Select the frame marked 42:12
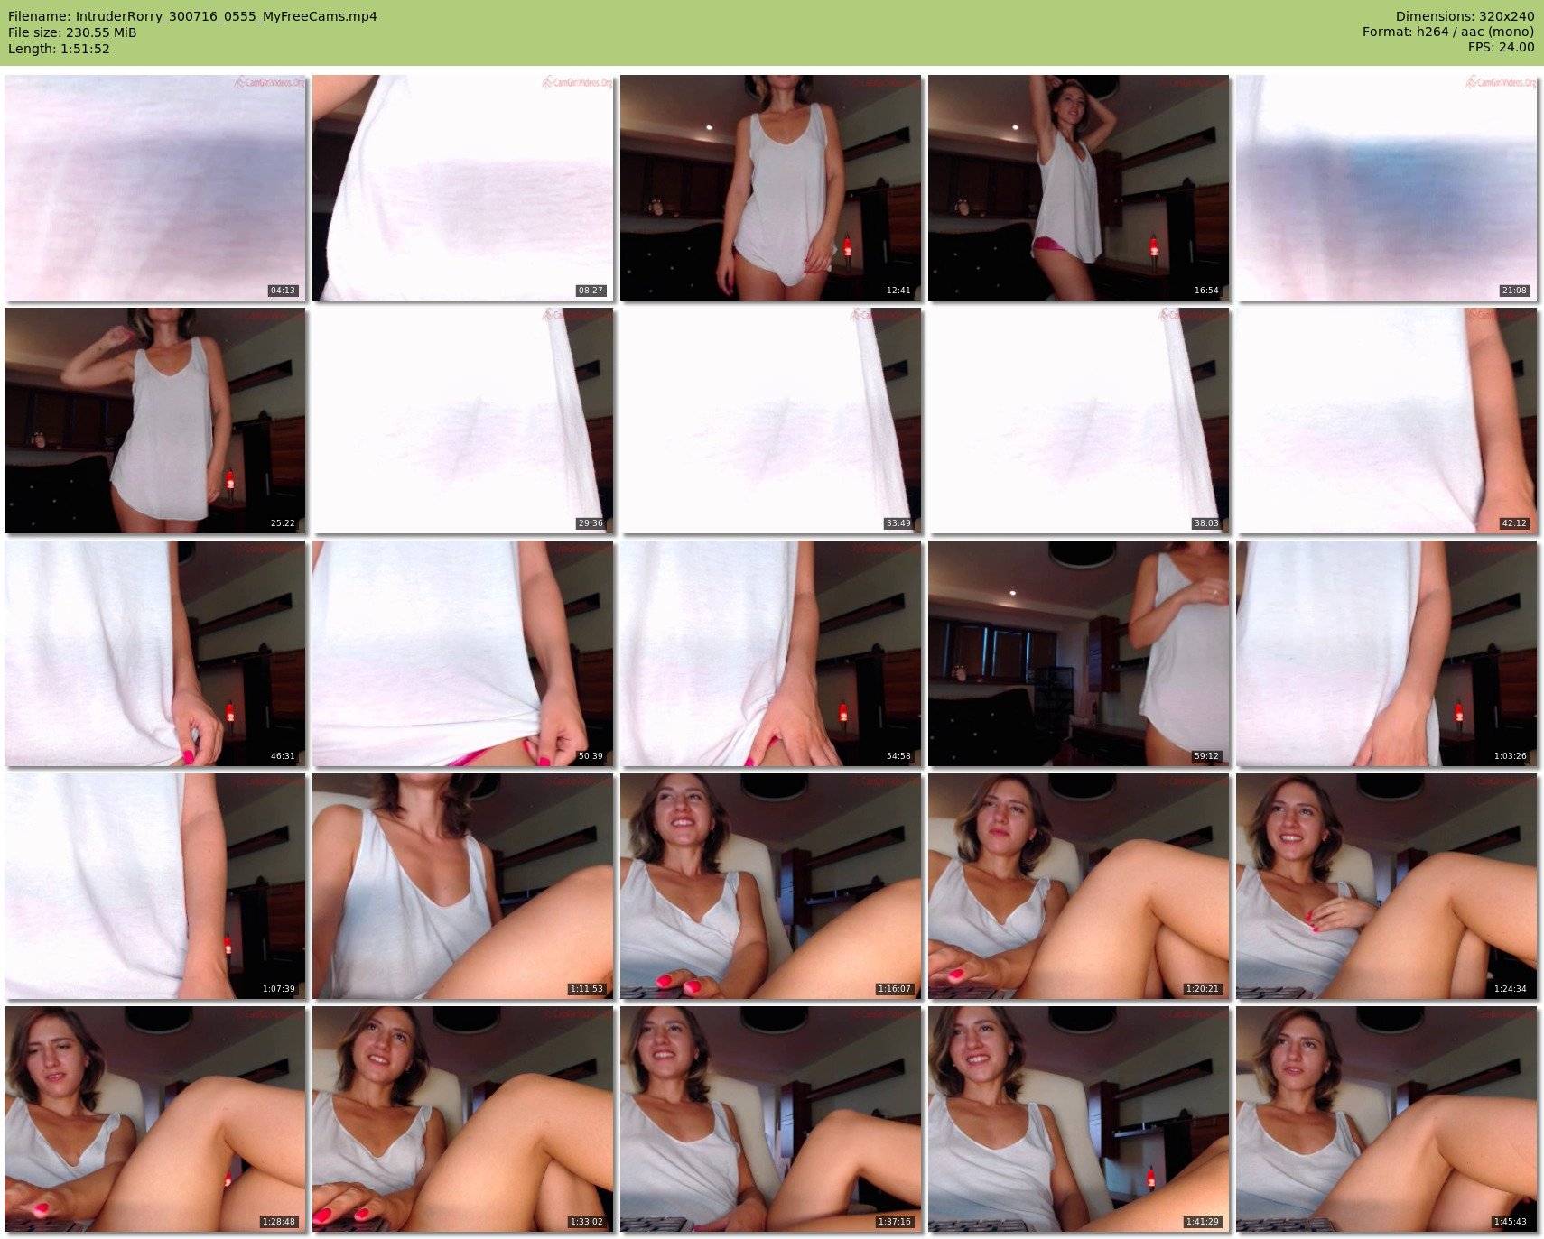1544x1239 pixels. 1386,421
